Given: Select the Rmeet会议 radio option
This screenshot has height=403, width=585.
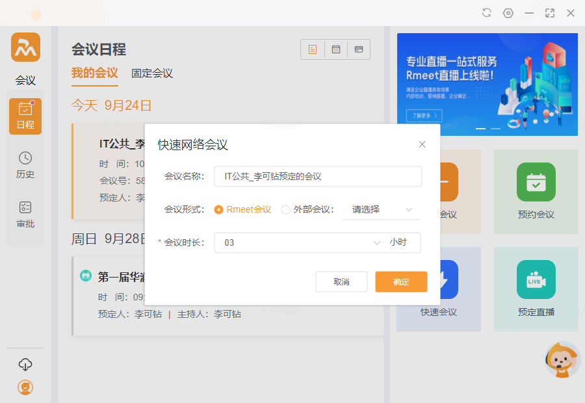Looking at the screenshot, I should (x=219, y=209).
